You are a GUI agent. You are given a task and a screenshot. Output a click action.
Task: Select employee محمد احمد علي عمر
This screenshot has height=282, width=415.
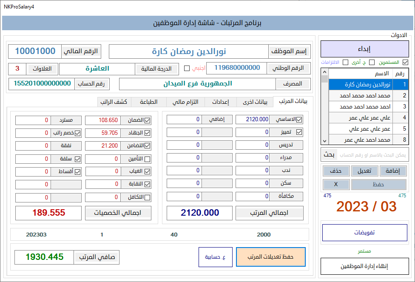pyautogui.click(x=368, y=140)
